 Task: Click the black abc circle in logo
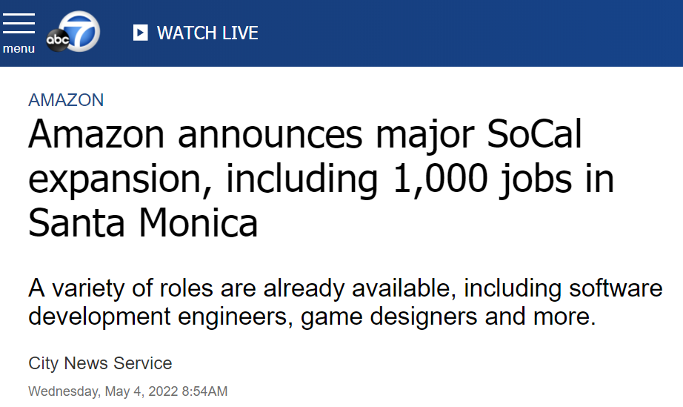(59, 40)
